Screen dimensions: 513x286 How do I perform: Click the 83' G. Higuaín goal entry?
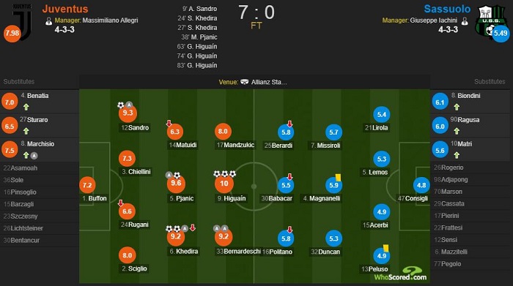pos(197,65)
